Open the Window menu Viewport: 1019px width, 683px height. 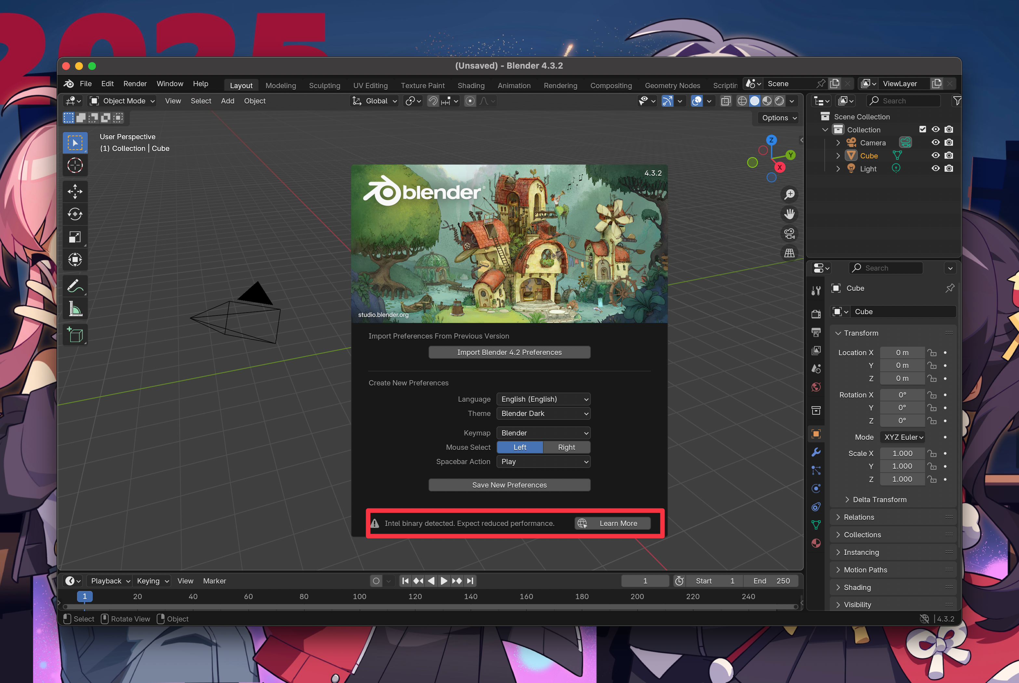170,84
